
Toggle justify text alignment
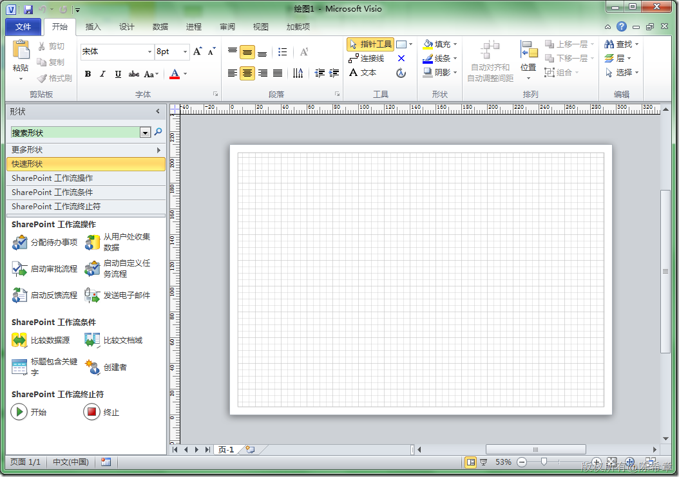point(278,73)
